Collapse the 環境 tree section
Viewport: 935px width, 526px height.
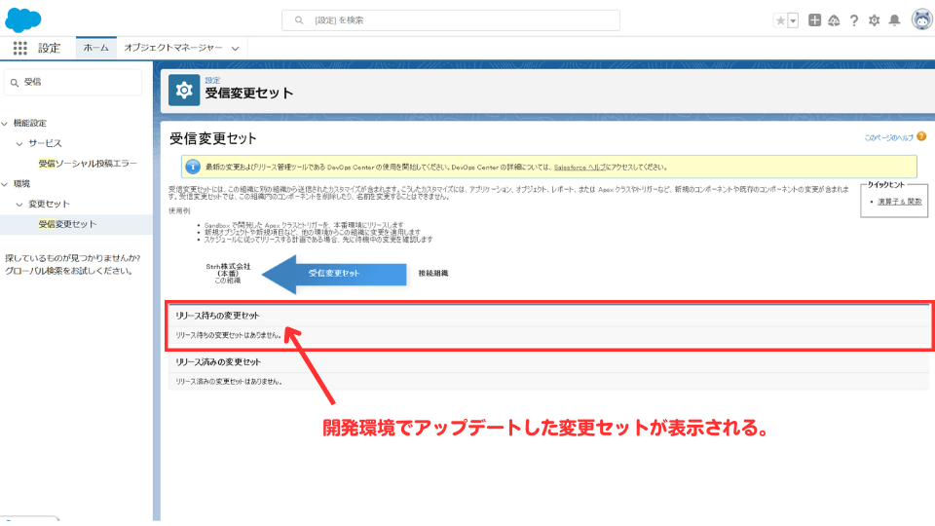pos(5,183)
